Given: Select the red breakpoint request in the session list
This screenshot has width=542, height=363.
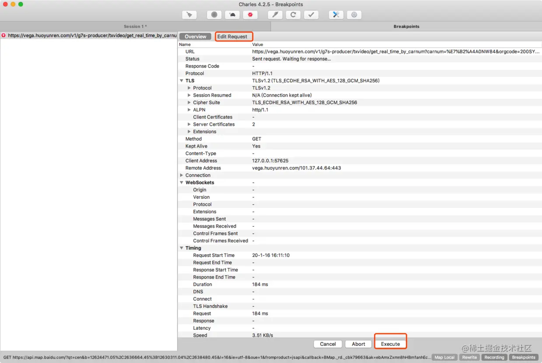Looking at the screenshot, I should (x=89, y=35).
